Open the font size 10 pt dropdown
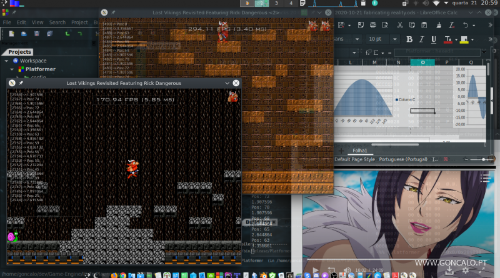Viewport: 500px width, 278px height. (x=395, y=39)
